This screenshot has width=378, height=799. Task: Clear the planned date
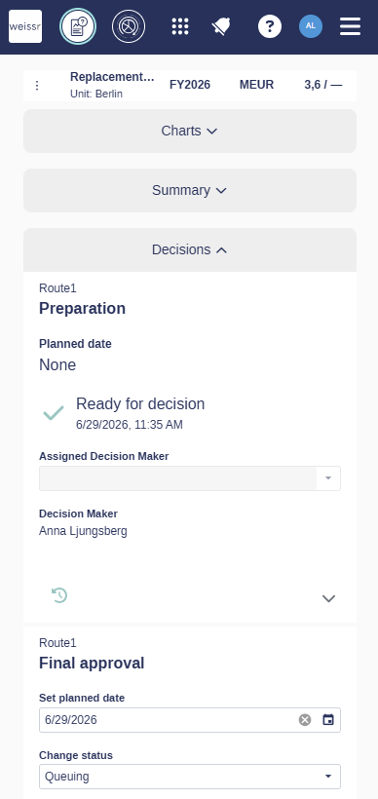(305, 720)
